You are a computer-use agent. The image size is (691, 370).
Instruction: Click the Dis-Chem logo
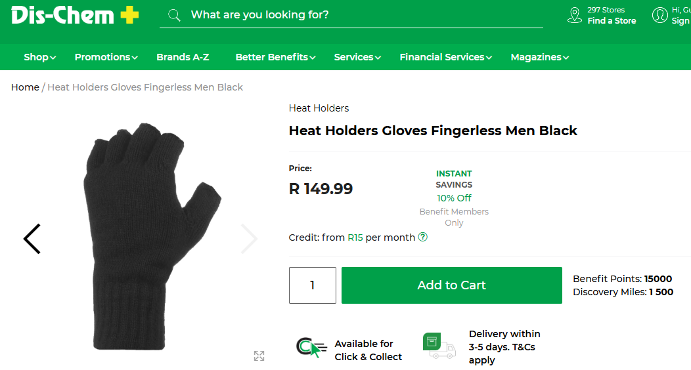75,15
